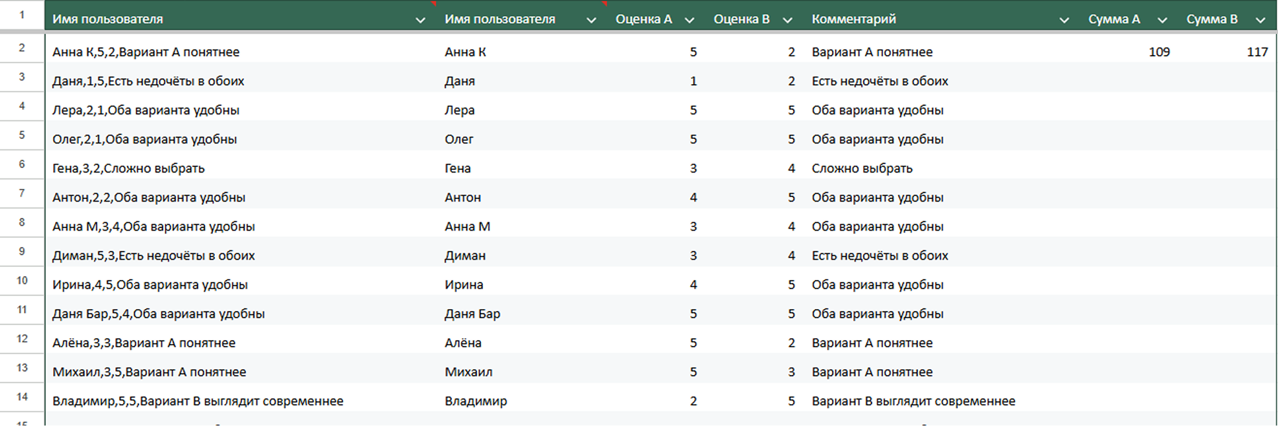The image size is (1278, 426).
Task: Select row header 14
Action: coord(22,397)
